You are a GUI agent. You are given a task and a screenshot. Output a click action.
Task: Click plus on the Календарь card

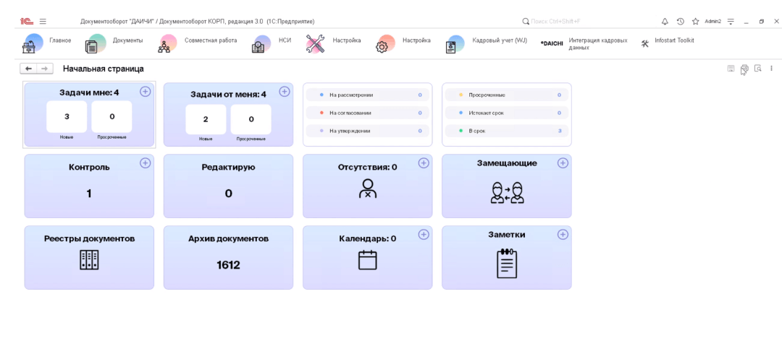pyautogui.click(x=424, y=235)
